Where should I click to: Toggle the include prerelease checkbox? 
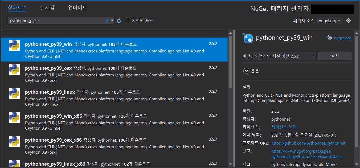point(127,20)
